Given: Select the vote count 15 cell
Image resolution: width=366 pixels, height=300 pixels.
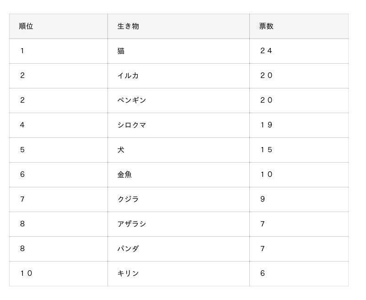Looking at the screenshot, I should pos(266,150).
